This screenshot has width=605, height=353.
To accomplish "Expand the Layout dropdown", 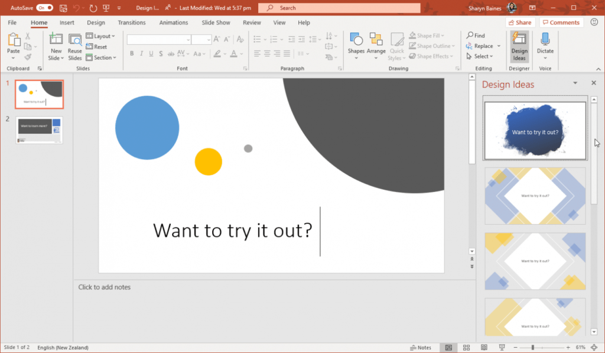I will point(101,35).
